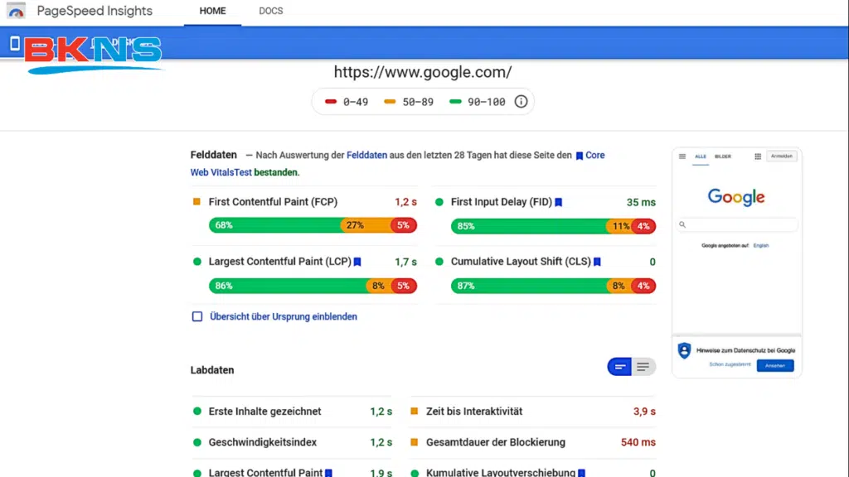849x477 pixels.
Task: Click the FID distribution bar 85% segment
Action: click(x=528, y=226)
